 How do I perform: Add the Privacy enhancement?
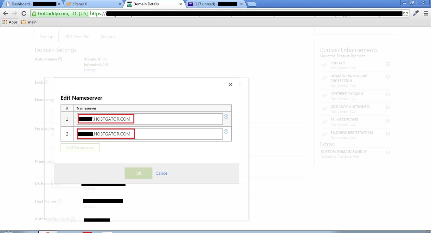(352, 68)
